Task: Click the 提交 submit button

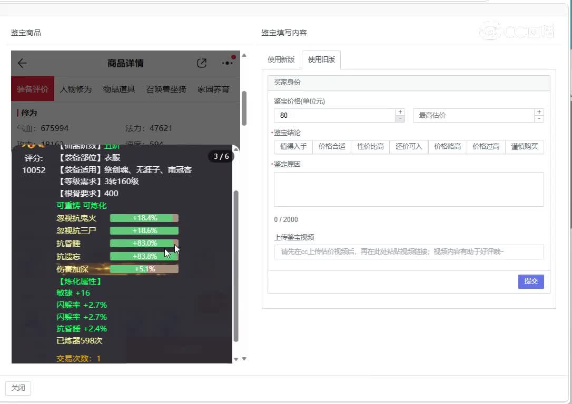Action: click(x=531, y=281)
